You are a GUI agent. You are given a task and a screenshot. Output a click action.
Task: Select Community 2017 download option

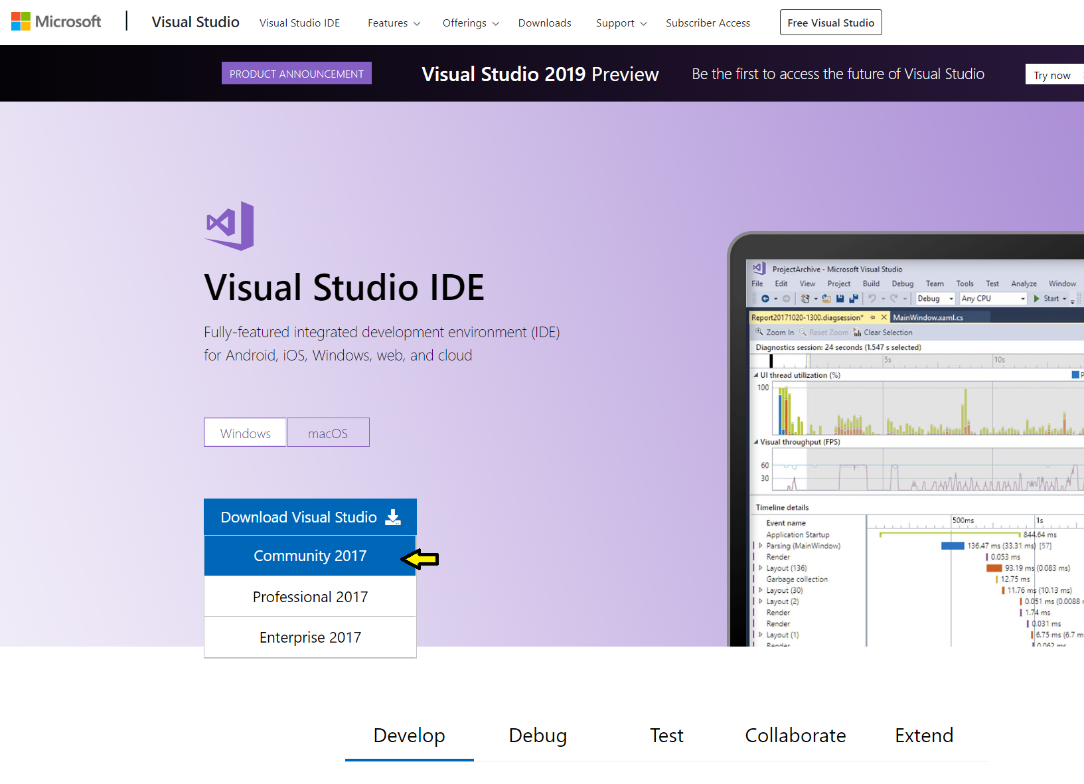tap(310, 556)
